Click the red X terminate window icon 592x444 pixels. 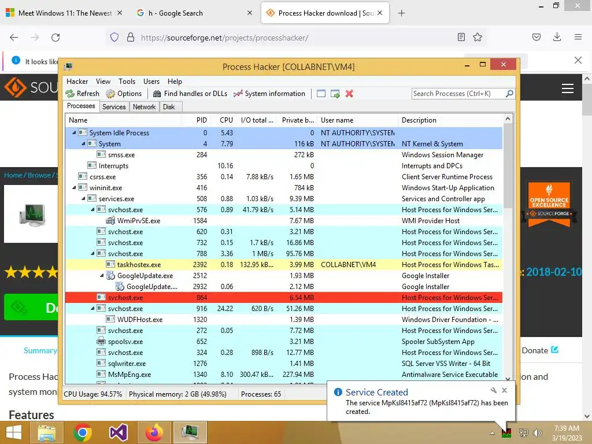pyautogui.click(x=349, y=94)
